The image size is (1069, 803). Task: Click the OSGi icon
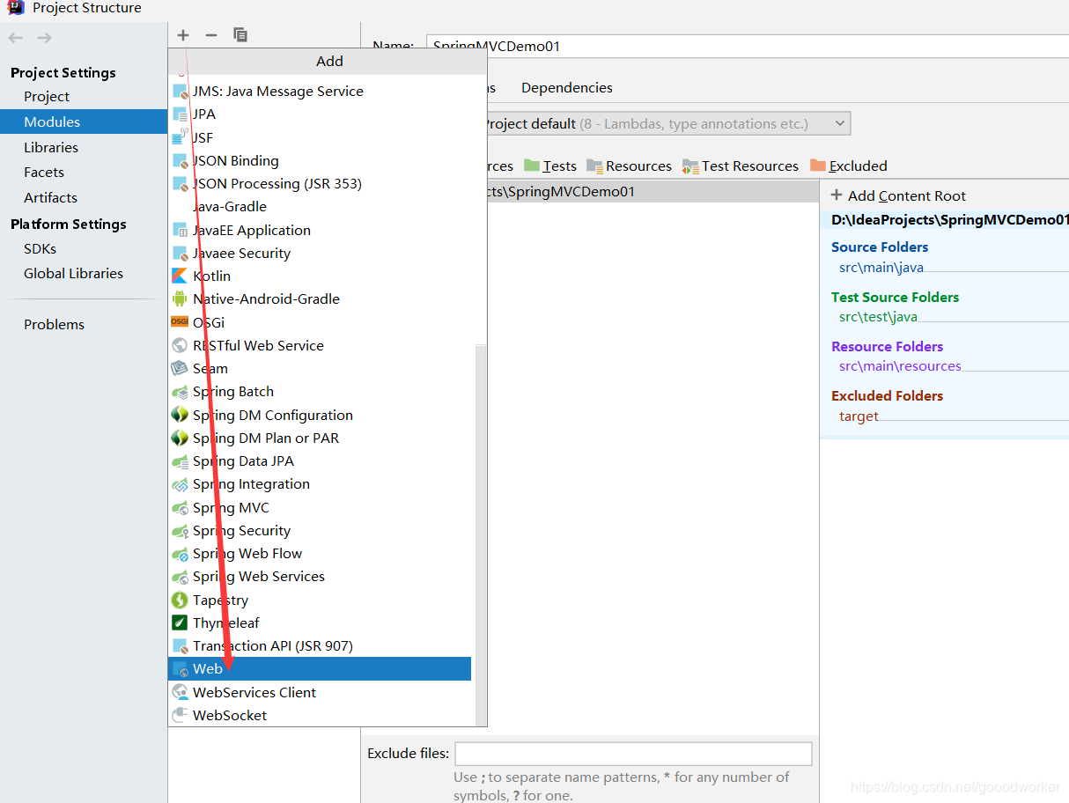point(180,322)
